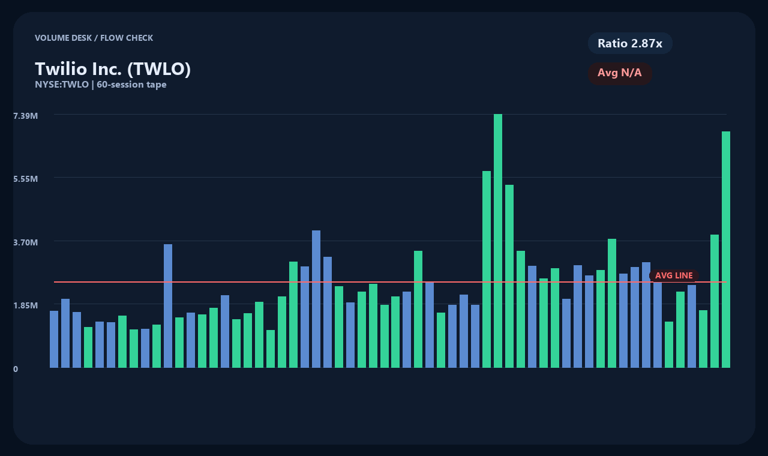Click the 3.70M axis label
This screenshot has width=768, height=456.
tap(26, 242)
